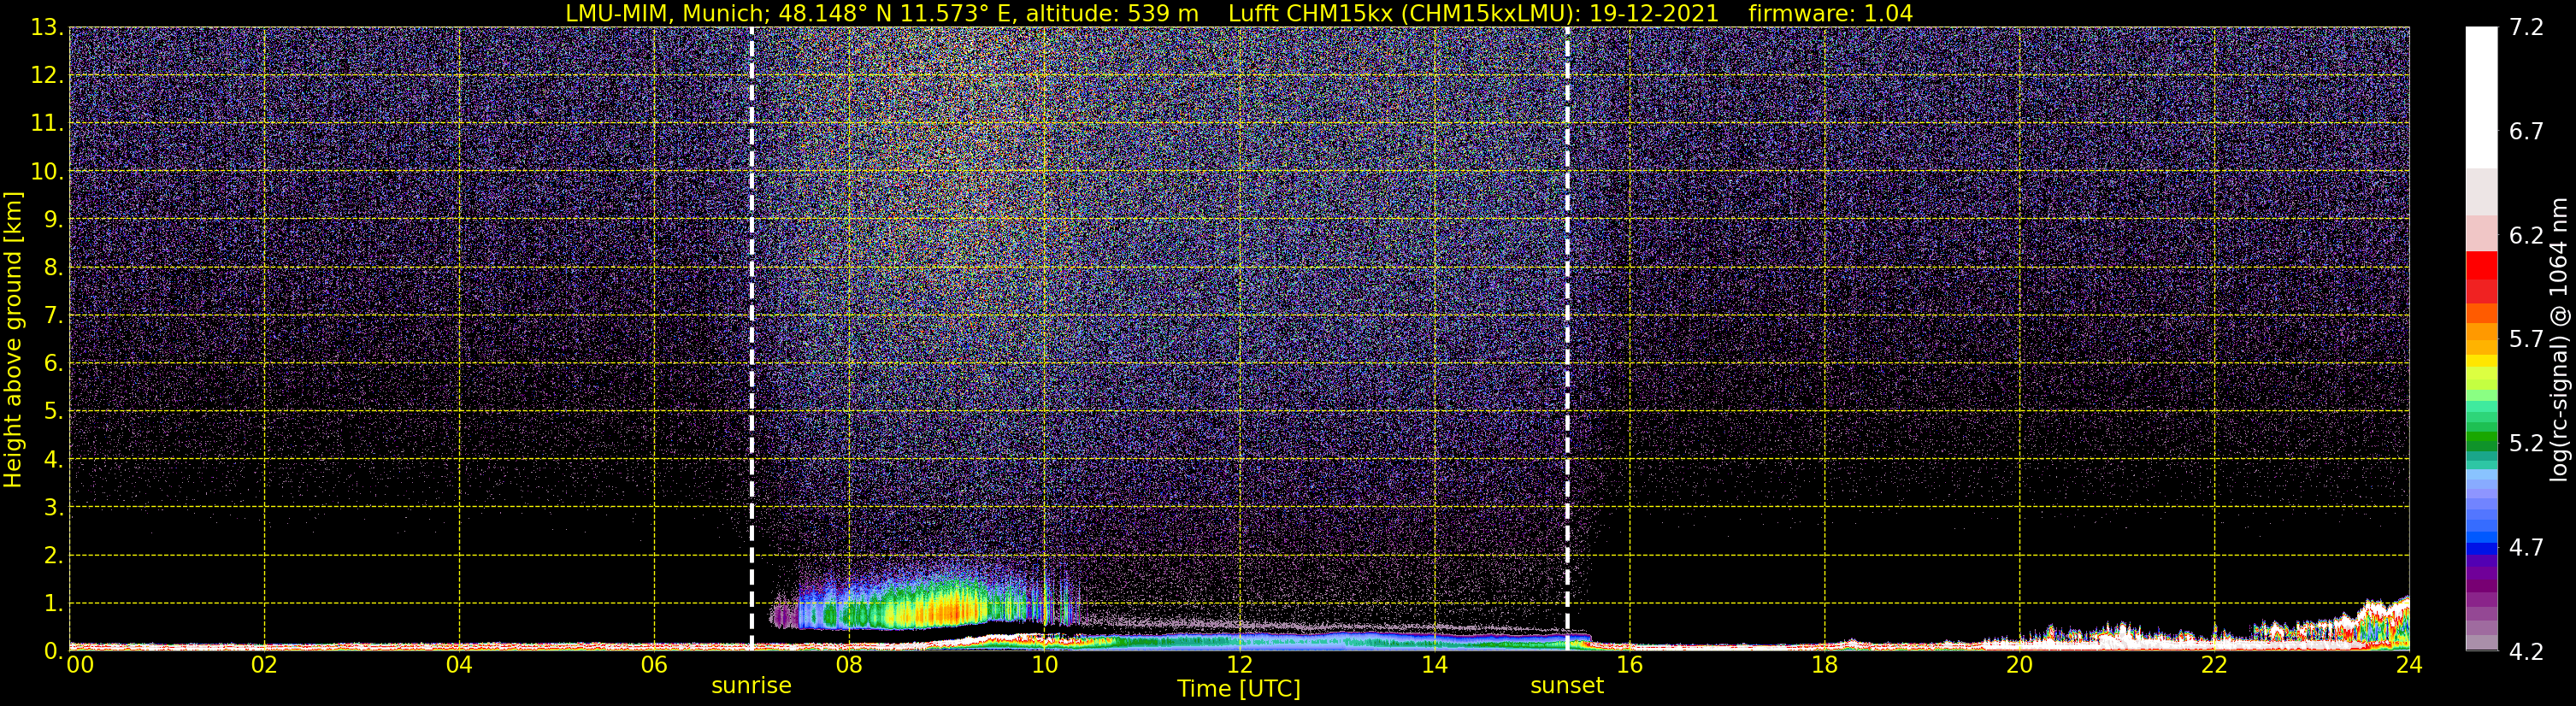This screenshot has width=2576, height=706.
Task: Click the time axis tick '04'
Action: pos(459,665)
